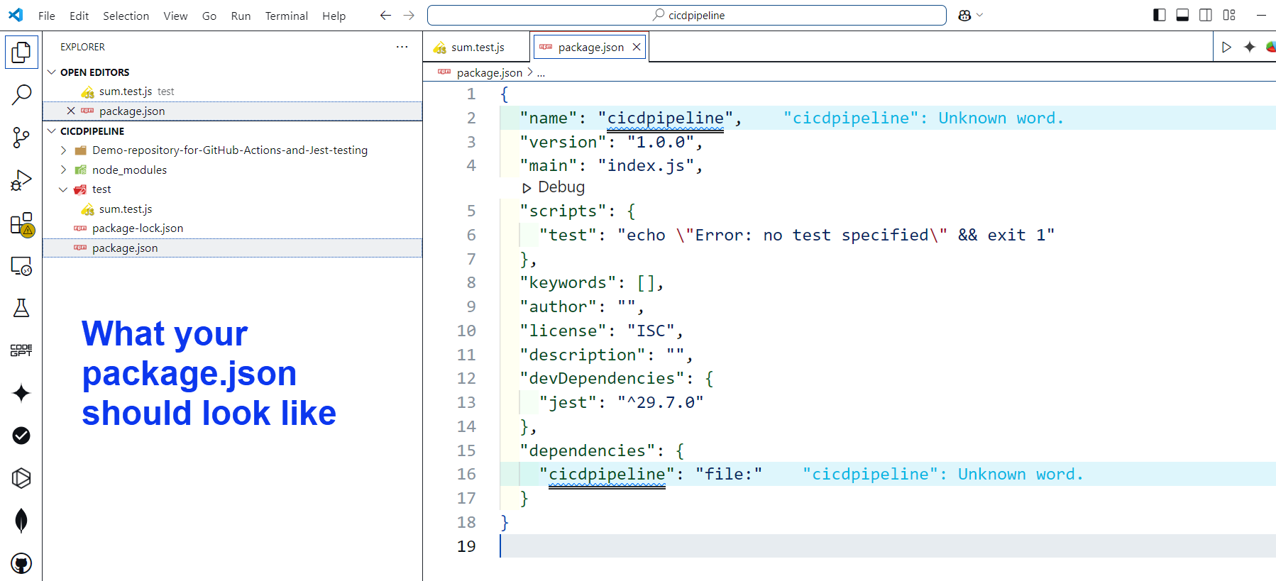Toggle the bottom panel visibility
This screenshot has height=581, width=1276.
1182,15
